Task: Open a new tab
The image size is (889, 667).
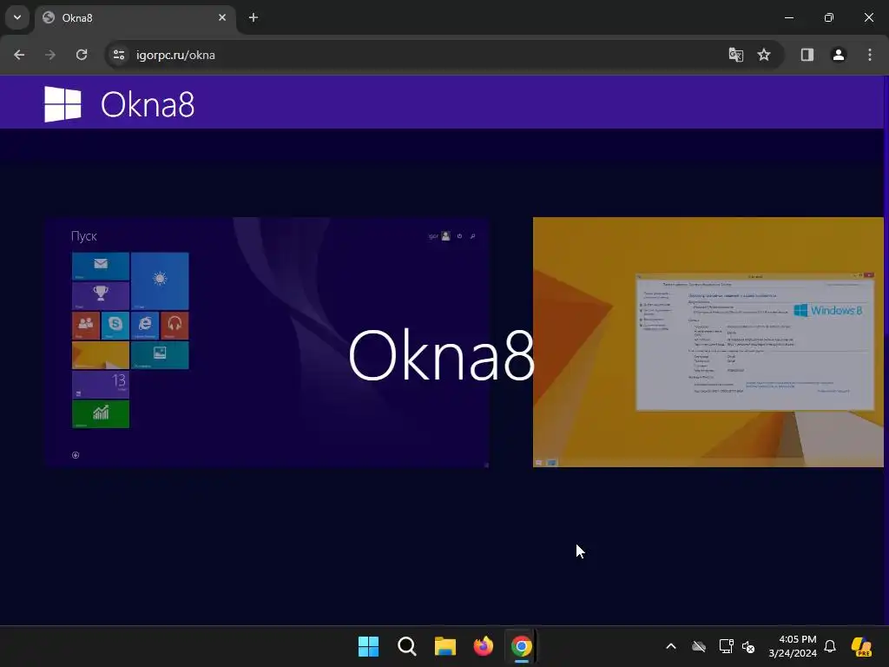Action: point(254,17)
